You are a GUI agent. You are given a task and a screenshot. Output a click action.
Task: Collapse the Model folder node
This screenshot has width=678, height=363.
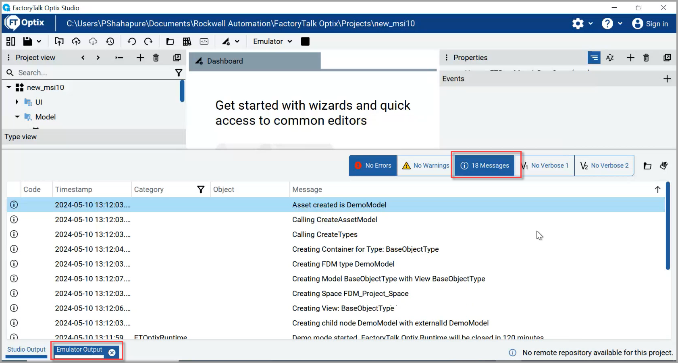click(x=17, y=117)
